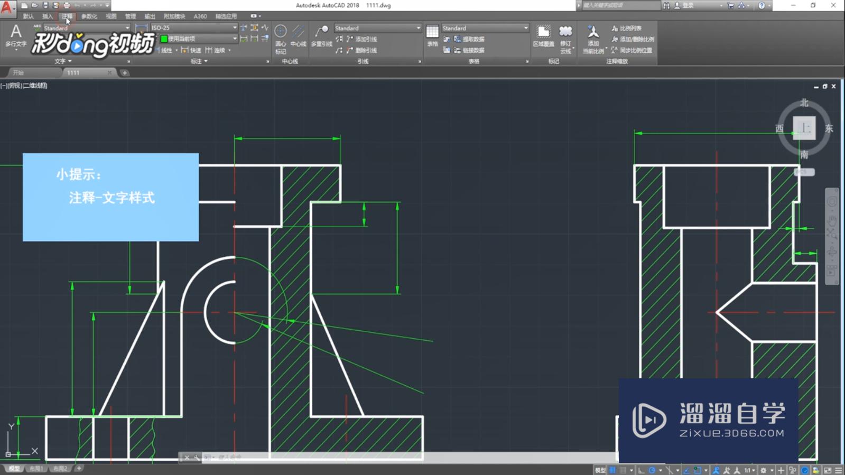This screenshot has height=475, width=845.
Task: Open the 插入 (Insert) ribbon tab
Action: click(48, 16)
